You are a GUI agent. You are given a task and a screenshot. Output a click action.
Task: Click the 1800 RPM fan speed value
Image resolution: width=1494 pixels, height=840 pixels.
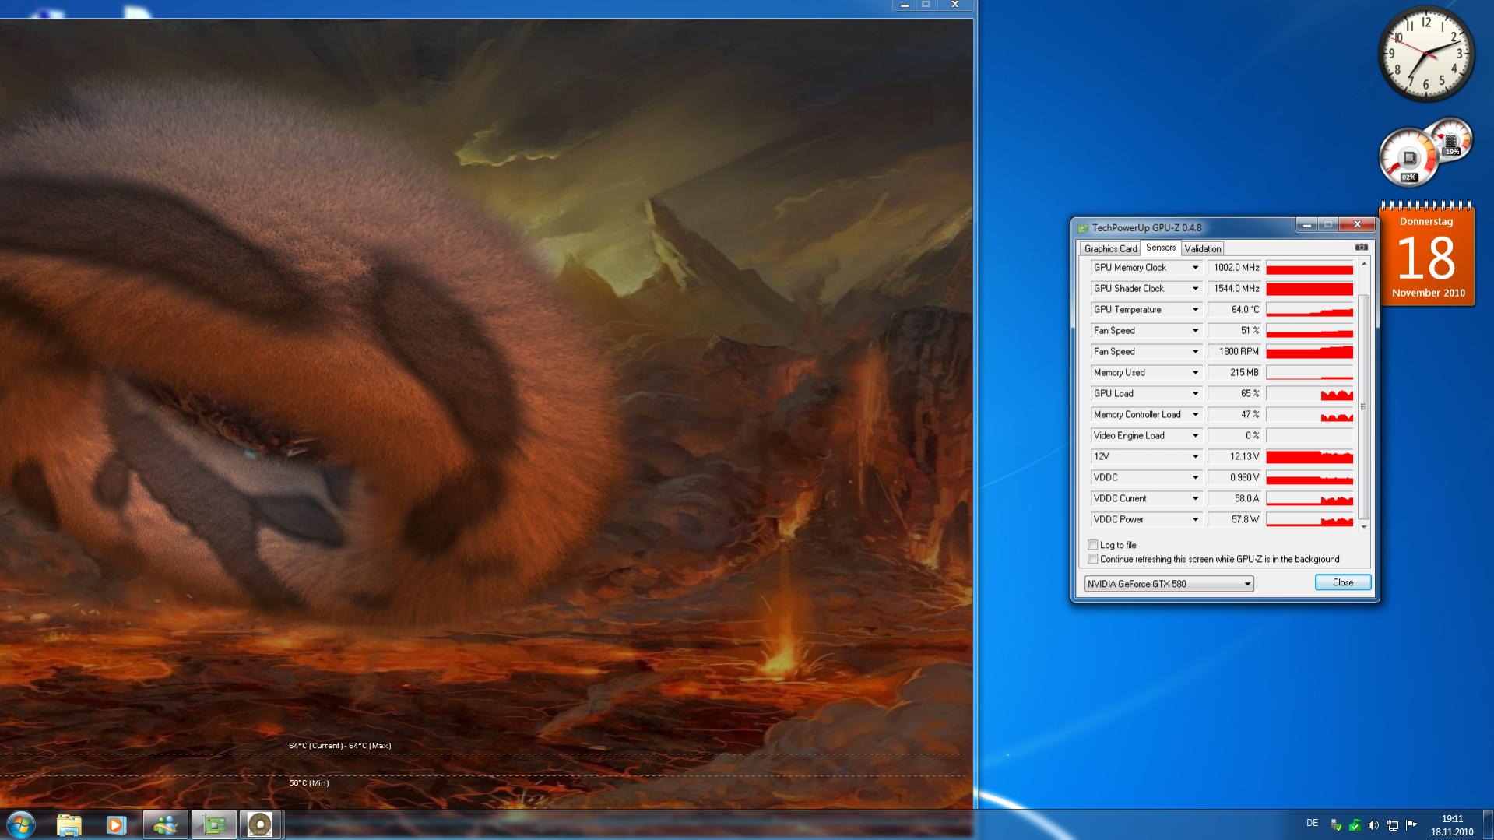tap(1235, 352)
